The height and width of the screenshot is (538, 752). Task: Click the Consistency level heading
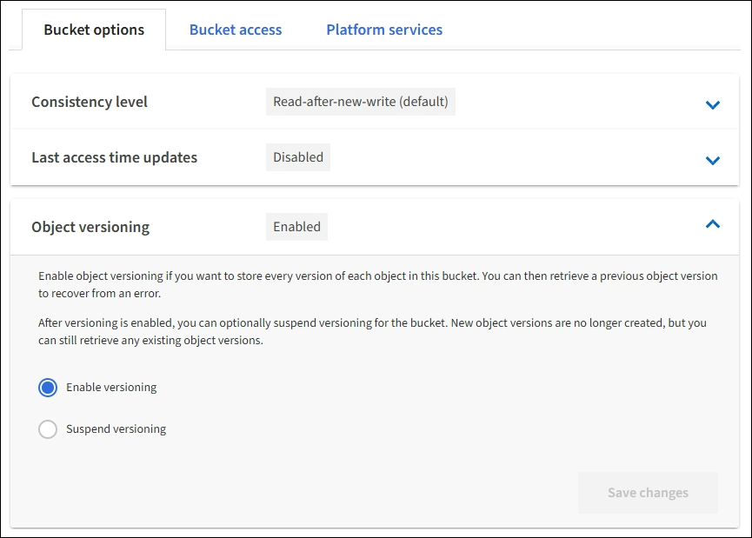click(x=90, y=102)
